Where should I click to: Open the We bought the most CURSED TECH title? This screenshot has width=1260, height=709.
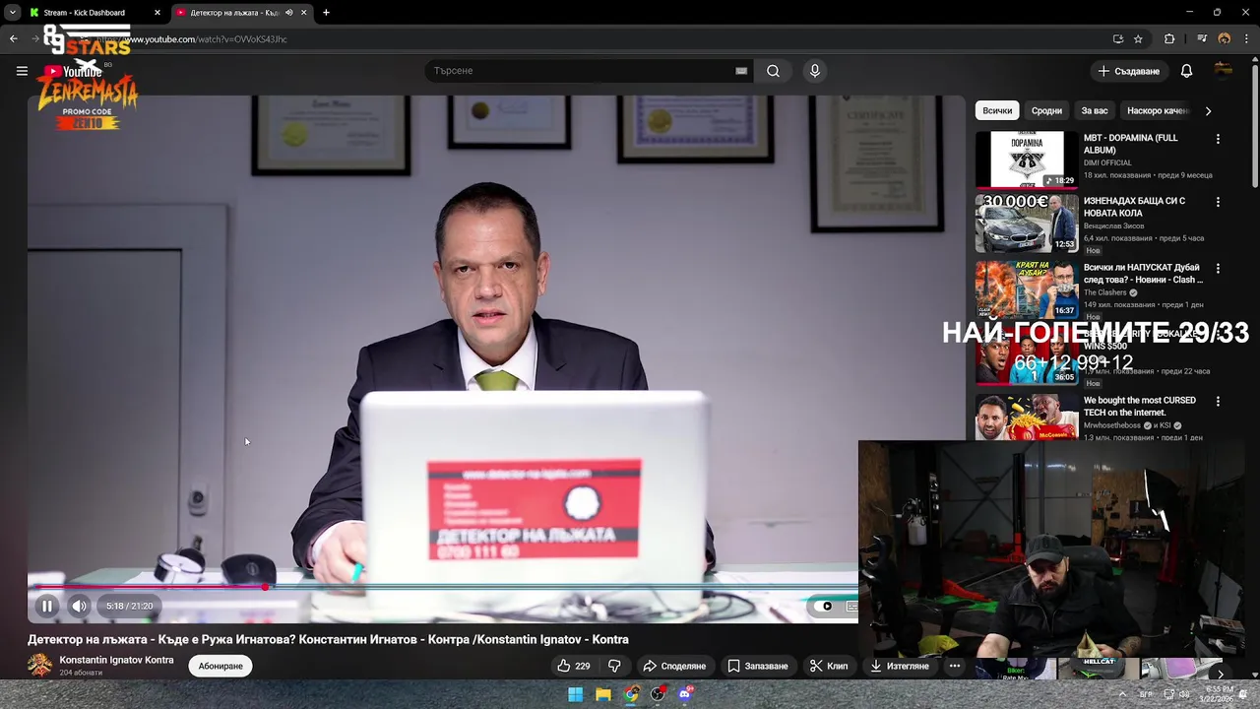coord(1140,406)
